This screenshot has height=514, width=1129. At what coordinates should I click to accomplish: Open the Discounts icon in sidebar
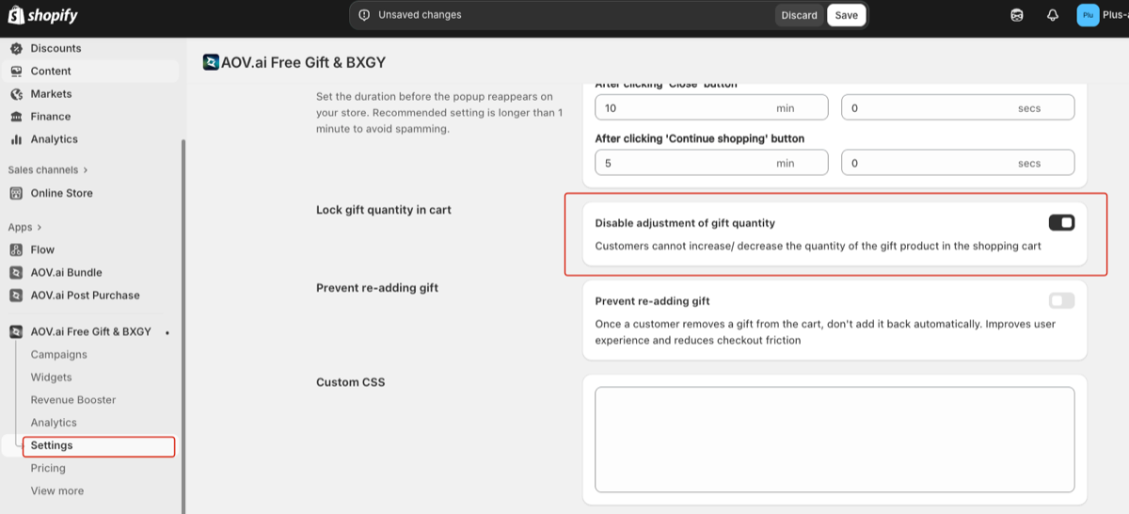click(15, 48)
